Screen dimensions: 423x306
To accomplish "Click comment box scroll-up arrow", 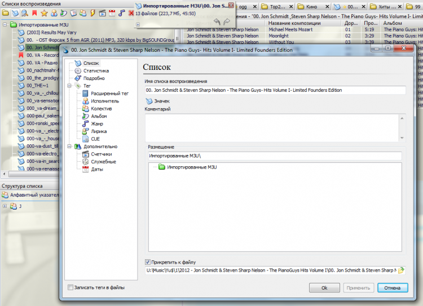I will click(402, 118).
